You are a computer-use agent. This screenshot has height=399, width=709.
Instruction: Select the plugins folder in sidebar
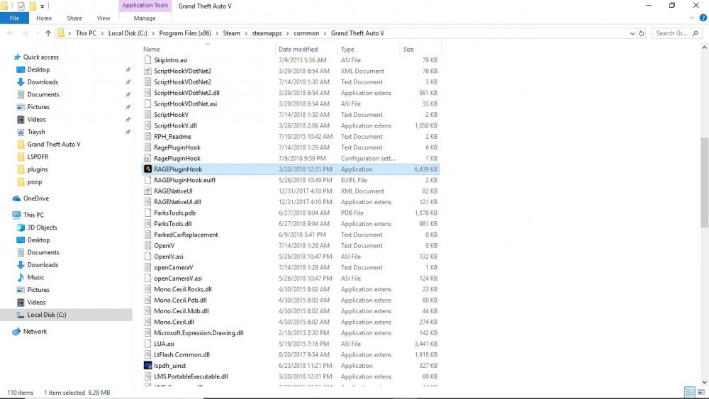(x=37, y=169)
